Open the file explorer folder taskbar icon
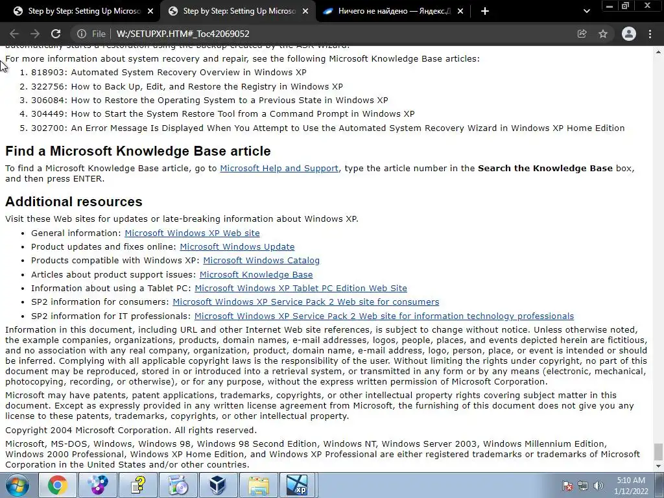 (259, 485)
